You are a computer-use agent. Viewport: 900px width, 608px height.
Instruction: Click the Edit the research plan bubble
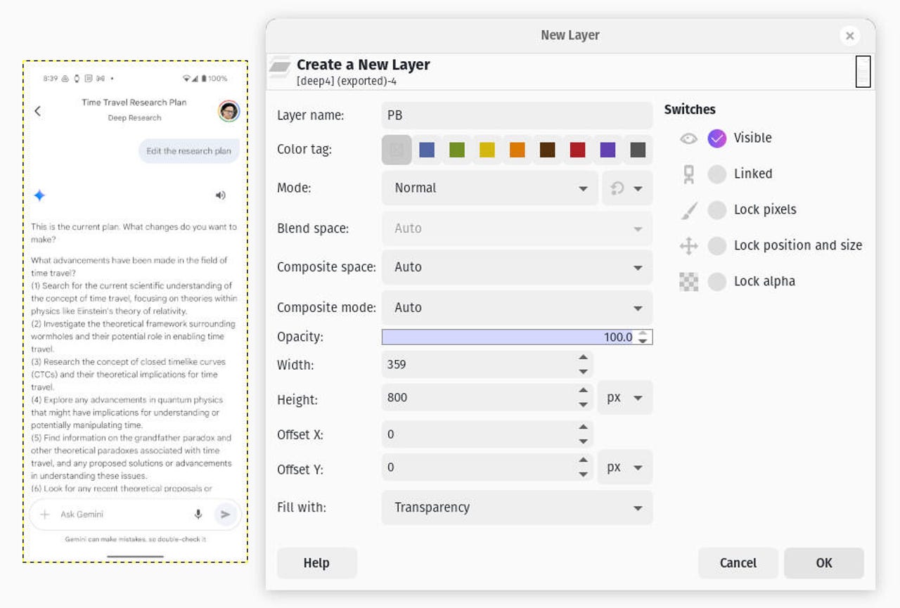[x=189, y=151]
